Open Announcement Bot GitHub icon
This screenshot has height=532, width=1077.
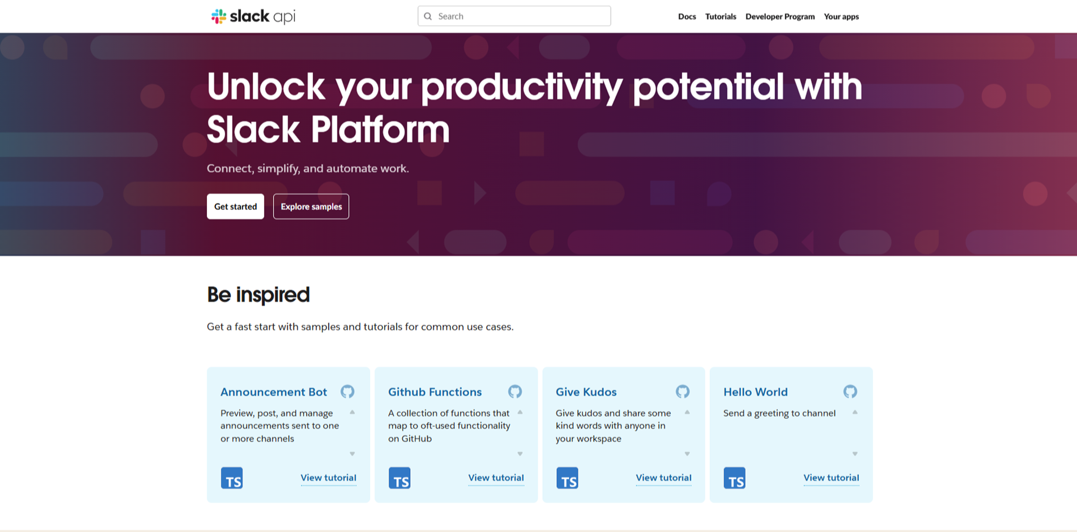click(347, 392)
